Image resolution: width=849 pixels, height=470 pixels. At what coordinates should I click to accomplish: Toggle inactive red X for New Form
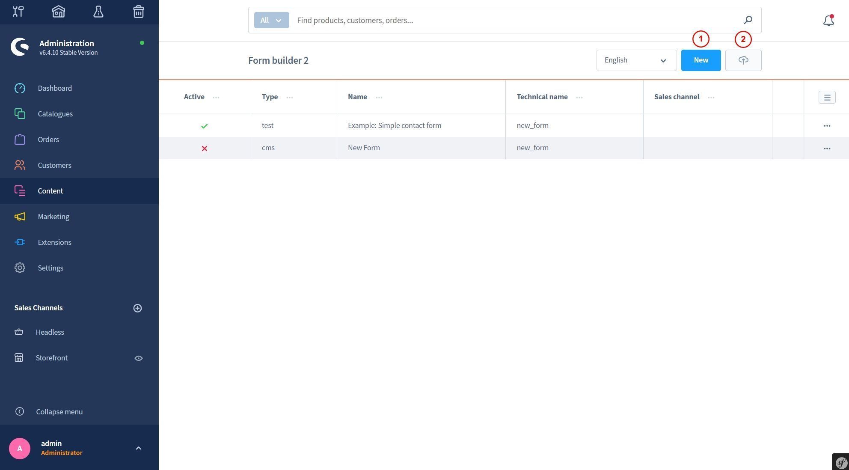pos(205,148)
